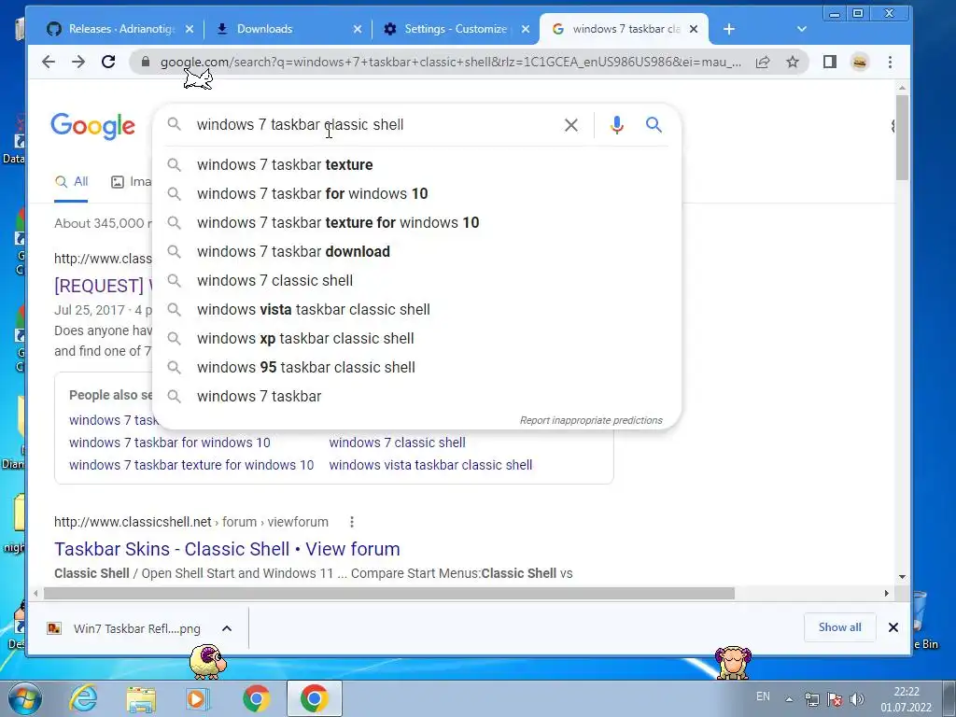
Task: Click the Action Center flag tray icon
Action: [835, 699]
